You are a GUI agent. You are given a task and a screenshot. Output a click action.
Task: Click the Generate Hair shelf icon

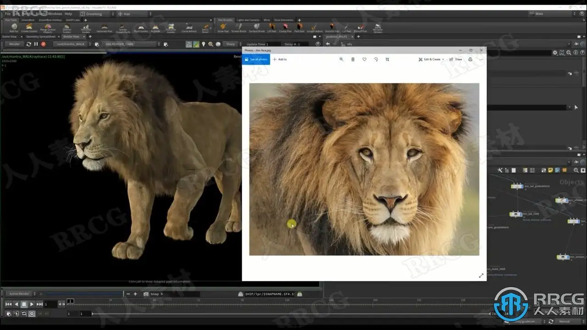coord(104,27)
